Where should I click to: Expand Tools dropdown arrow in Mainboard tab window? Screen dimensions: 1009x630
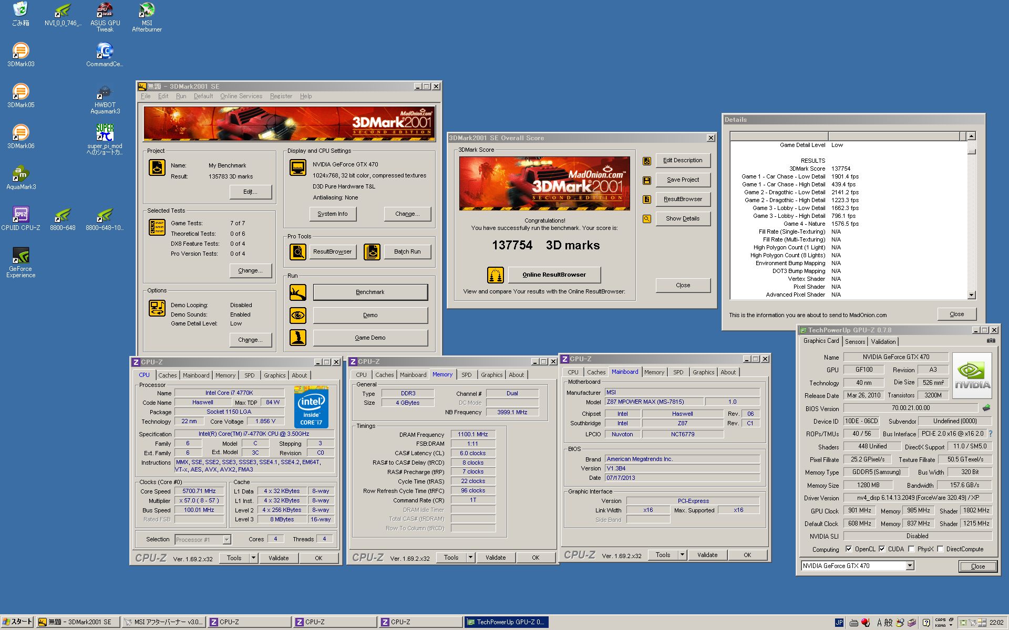pyautogui.click(x=682, y=555)
